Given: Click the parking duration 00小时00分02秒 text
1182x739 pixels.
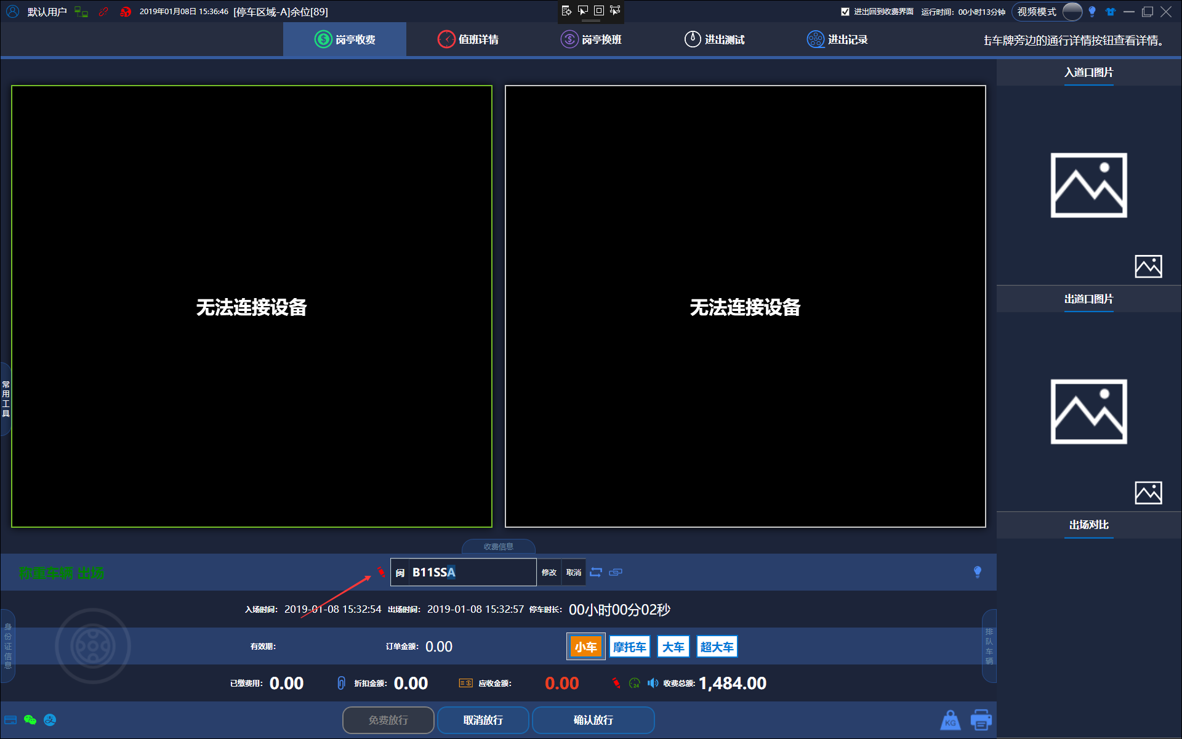Looking at the screenshot, I should pyautogui.click(x=619, y=610).
